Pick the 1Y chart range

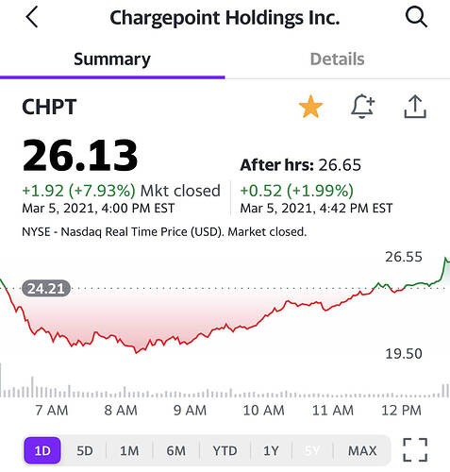tap(271, 450)
